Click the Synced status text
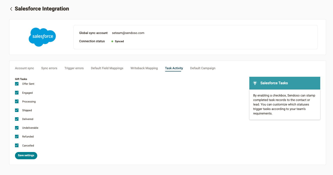Image resolution: width=333 pixels, height=175 pixels. point(119,41)
